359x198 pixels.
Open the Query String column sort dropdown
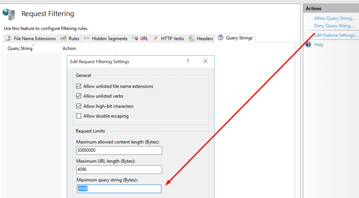coord(33,45)
